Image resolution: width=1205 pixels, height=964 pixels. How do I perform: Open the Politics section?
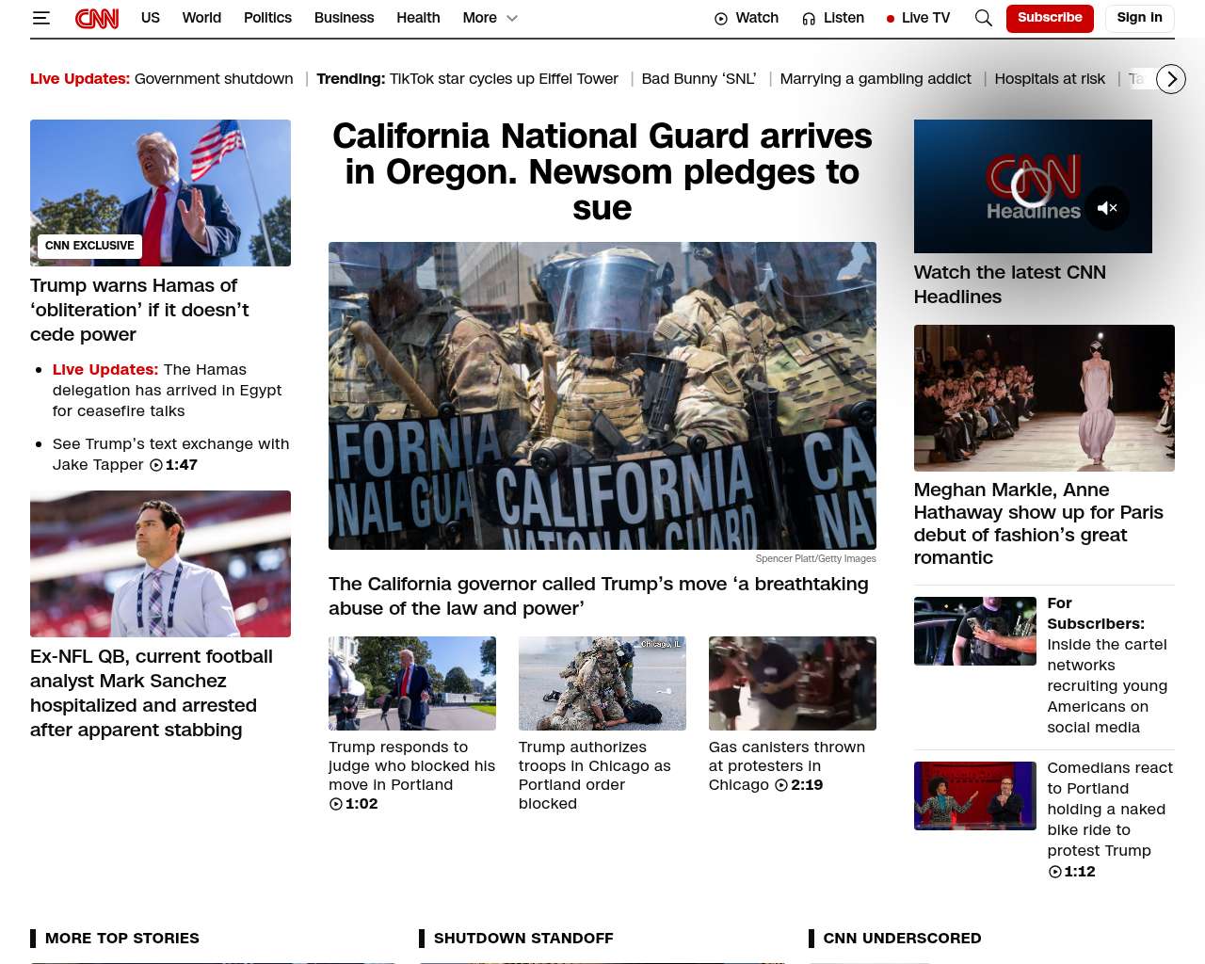click(x=267, y=18)
